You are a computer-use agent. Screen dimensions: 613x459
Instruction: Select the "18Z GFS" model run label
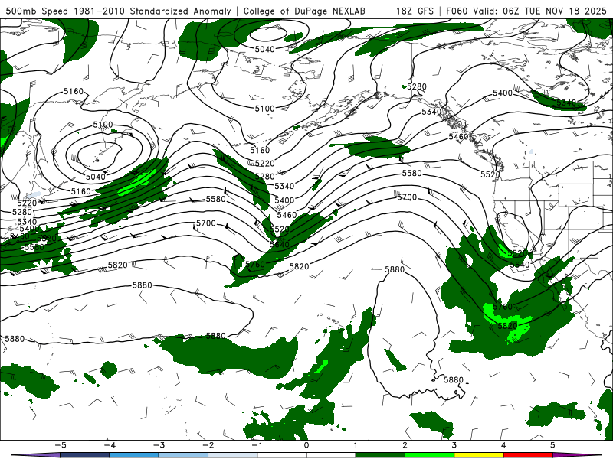[x=415, y=11]
